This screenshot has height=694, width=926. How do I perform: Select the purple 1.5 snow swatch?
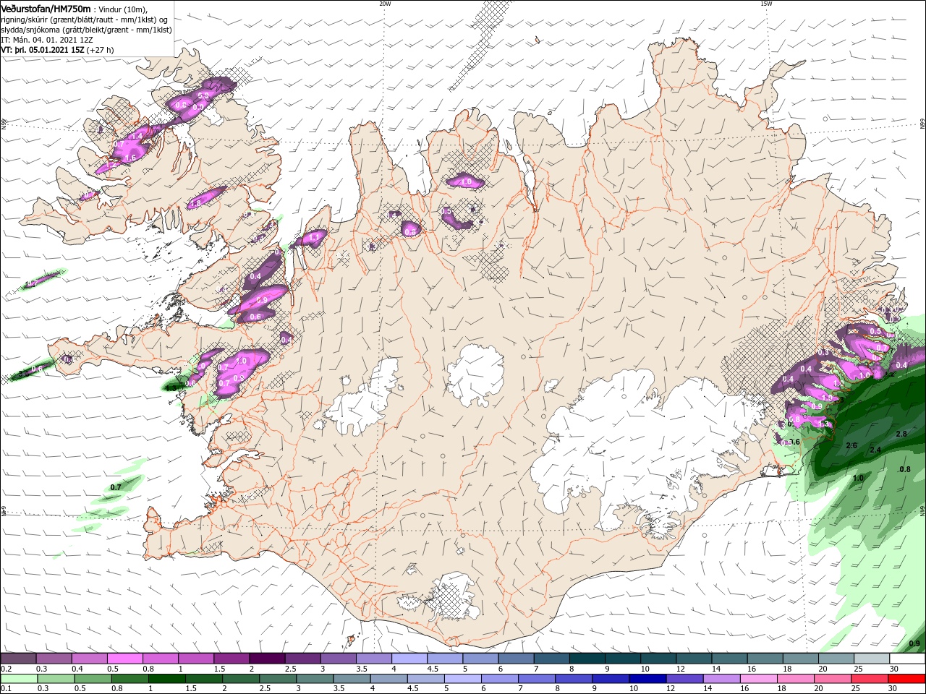(x=231, y=659)
